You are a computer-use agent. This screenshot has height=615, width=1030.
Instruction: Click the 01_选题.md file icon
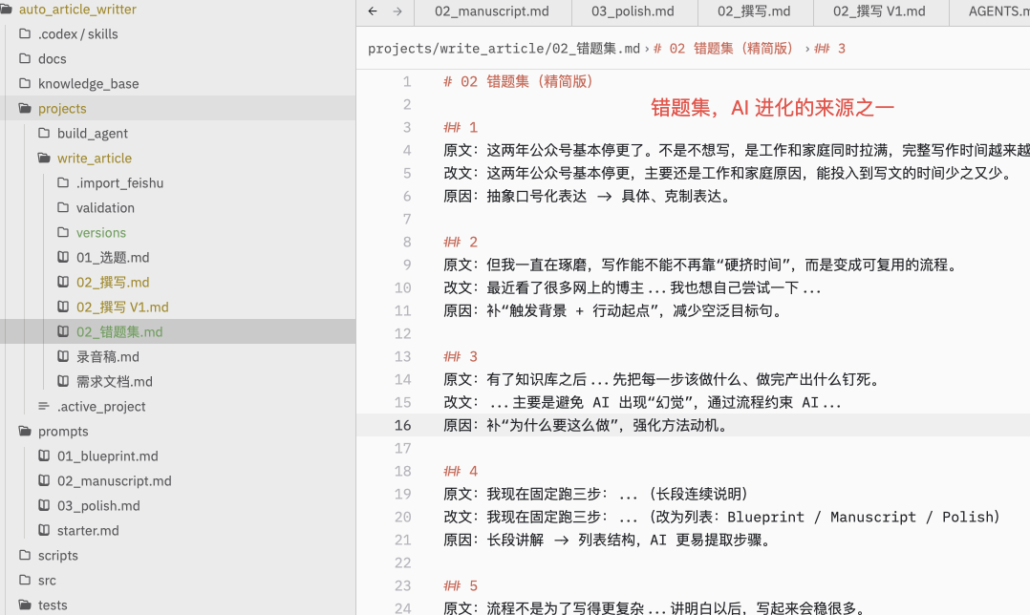63,257
